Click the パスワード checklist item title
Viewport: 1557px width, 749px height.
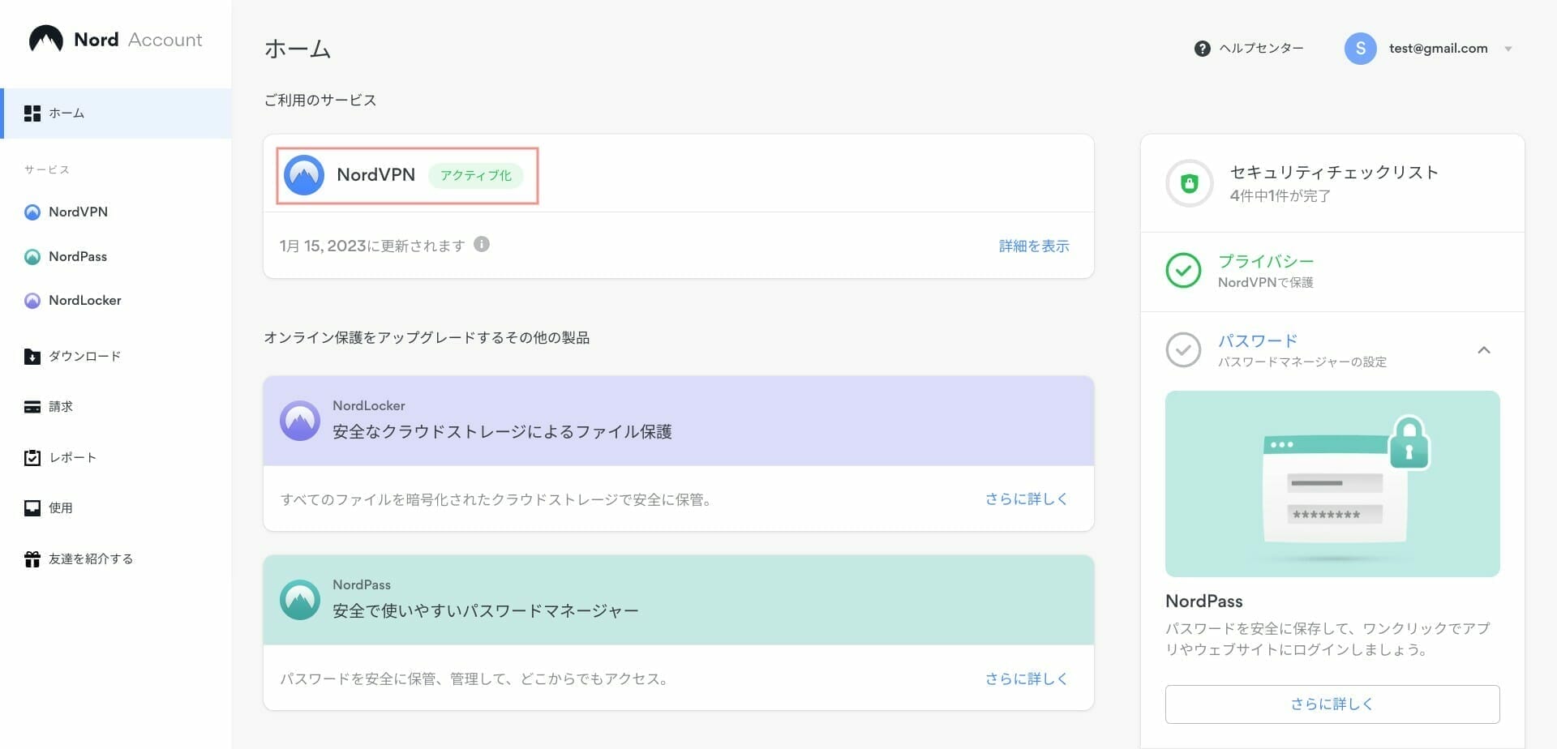coord(1258,340)
